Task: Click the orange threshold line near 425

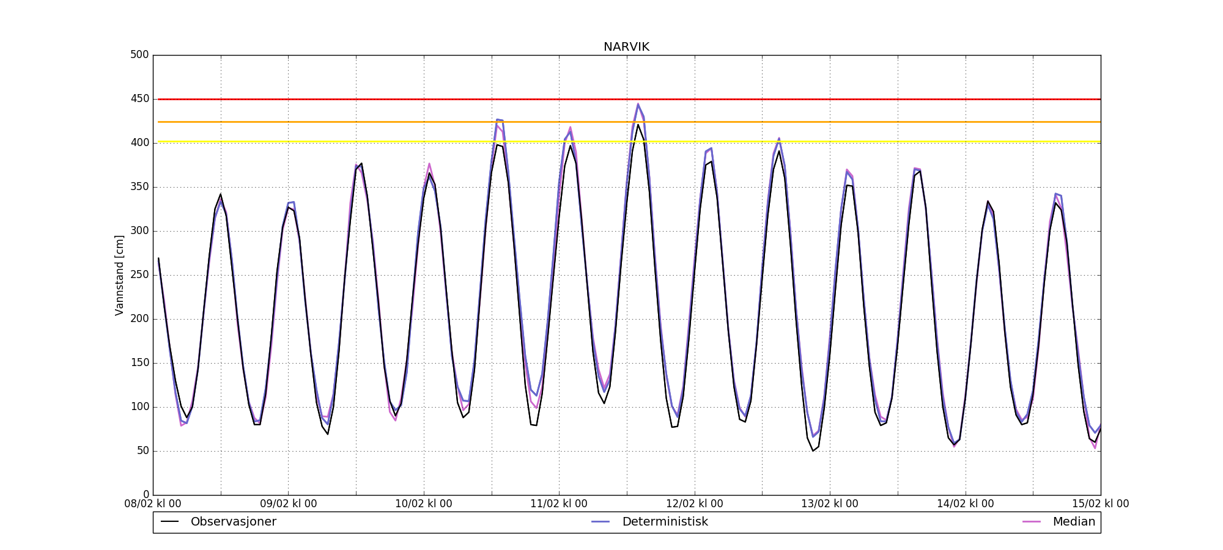Action: pyautogui.click(x=629, y=122)
